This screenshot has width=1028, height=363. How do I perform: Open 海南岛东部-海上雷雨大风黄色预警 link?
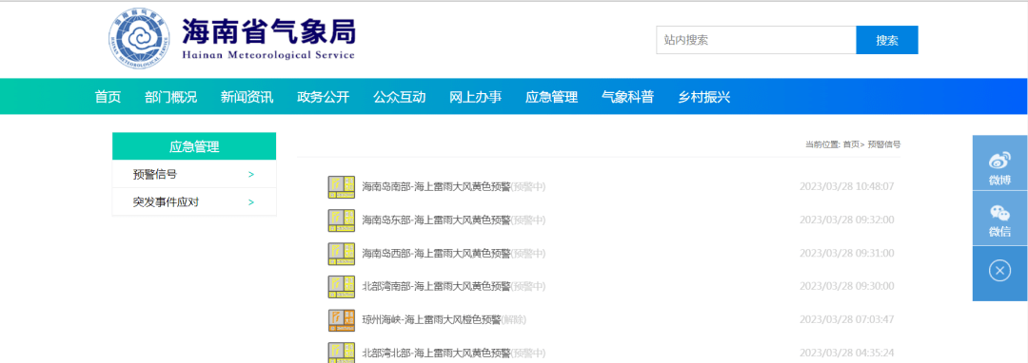pos(436,220)
